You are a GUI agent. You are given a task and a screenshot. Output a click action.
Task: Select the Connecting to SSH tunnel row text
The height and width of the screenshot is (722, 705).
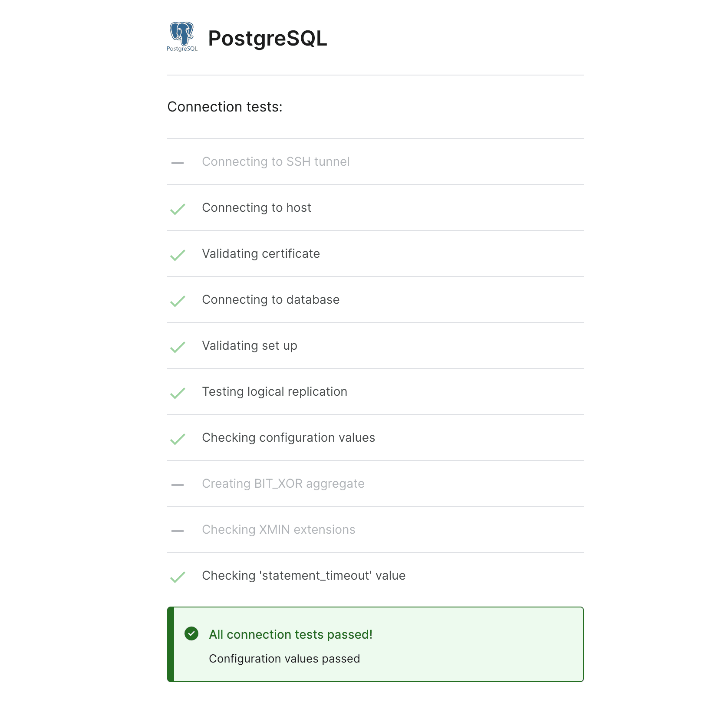(276, 162)
